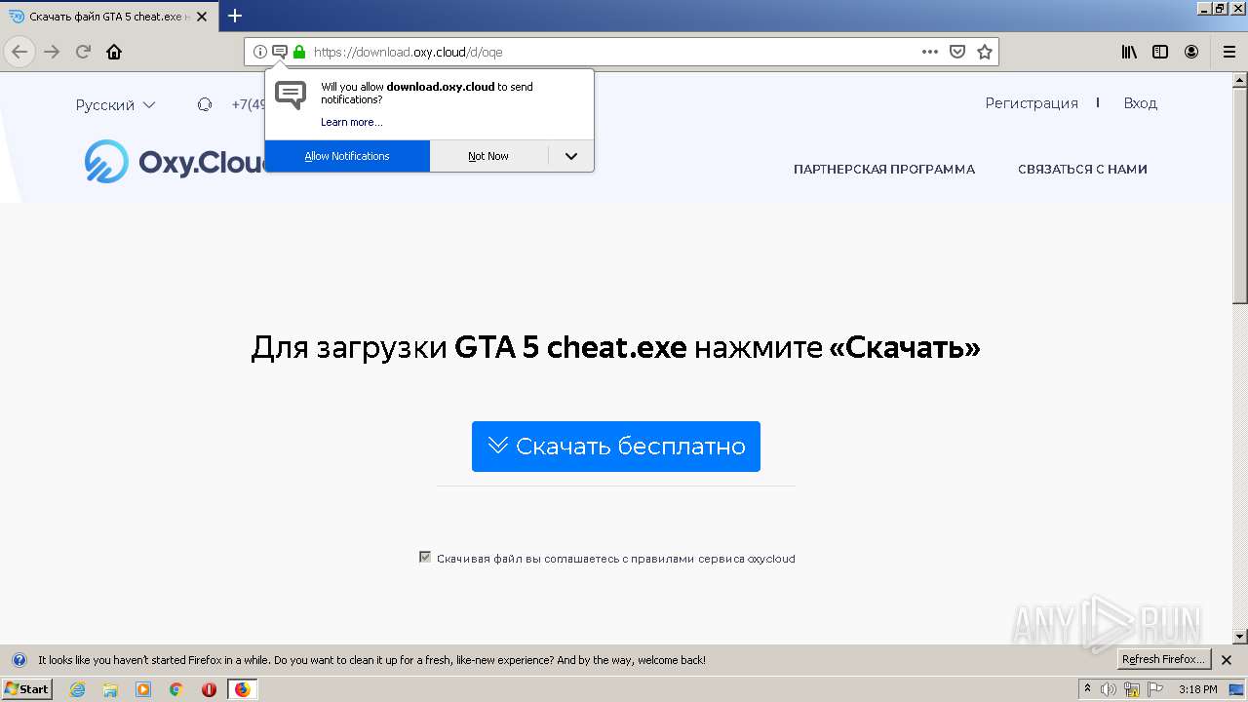Click the Firefox taskbar button
Image resolution: width=1248 pixels, height=702 pixels.
[242, 689]
